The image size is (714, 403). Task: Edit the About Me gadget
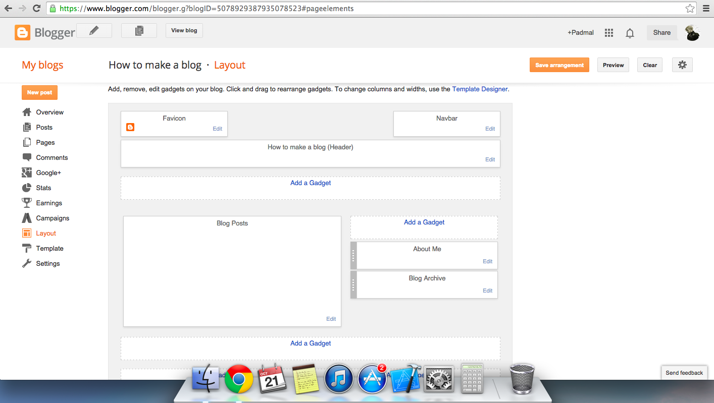click(x=487, y=261)
